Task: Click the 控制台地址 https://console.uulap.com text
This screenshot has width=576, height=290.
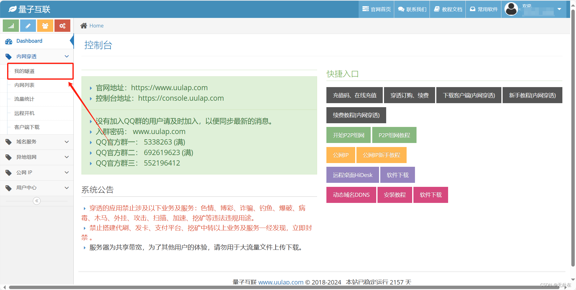Action: pyautogui.click(x=160, y=98)
